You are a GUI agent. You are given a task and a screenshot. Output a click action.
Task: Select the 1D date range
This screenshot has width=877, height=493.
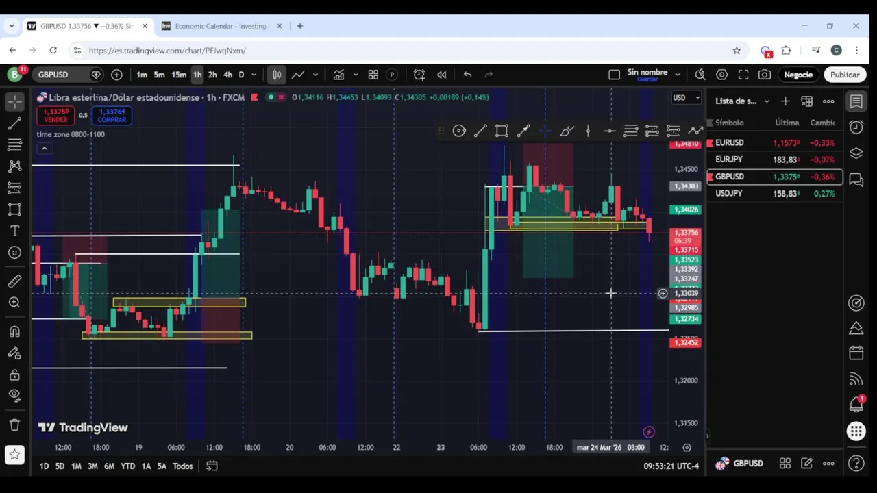(x=44, y=466)
